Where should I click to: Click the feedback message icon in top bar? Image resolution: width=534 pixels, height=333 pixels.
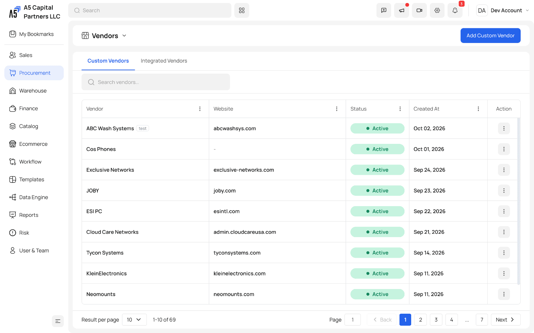(384, 10)
